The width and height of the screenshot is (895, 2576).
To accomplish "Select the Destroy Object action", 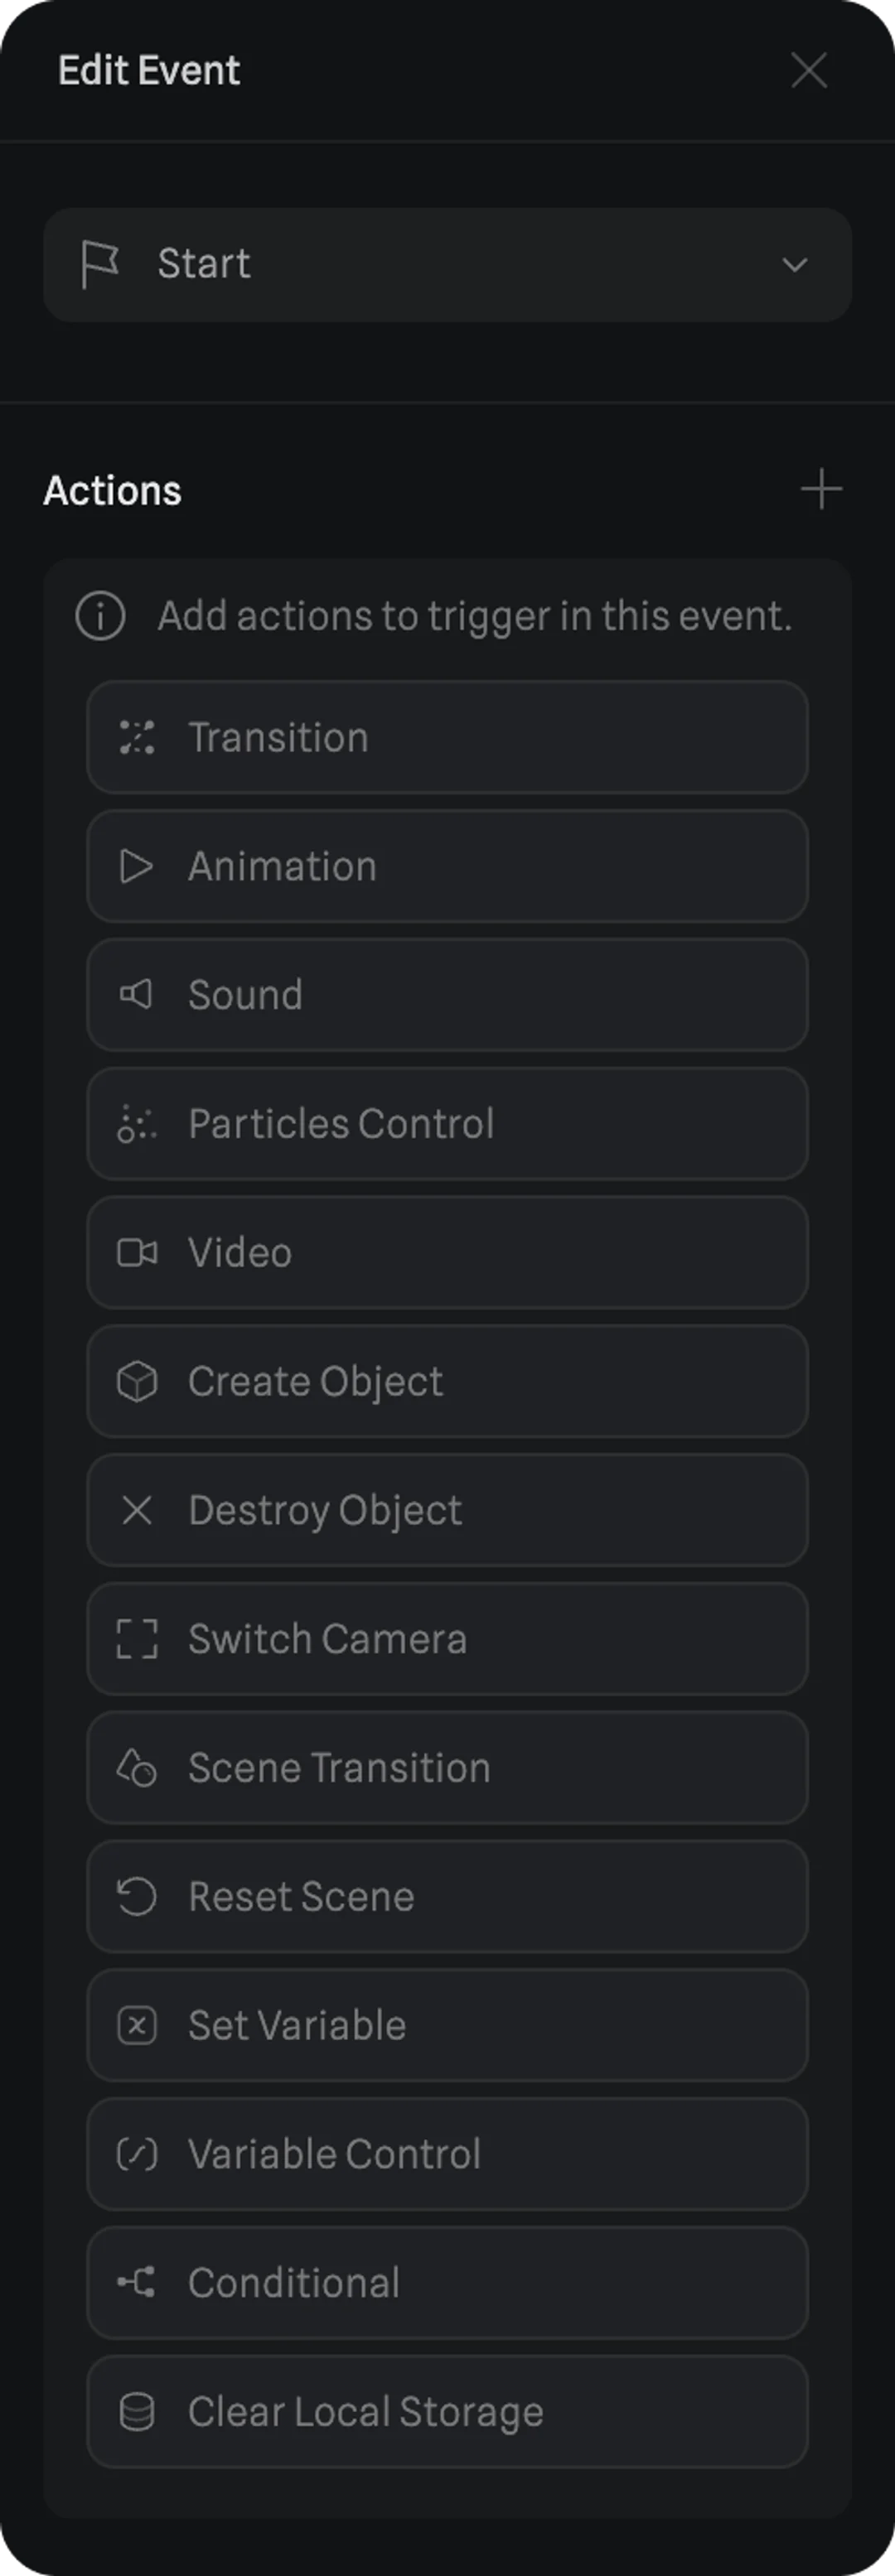I will [447, 1510].
